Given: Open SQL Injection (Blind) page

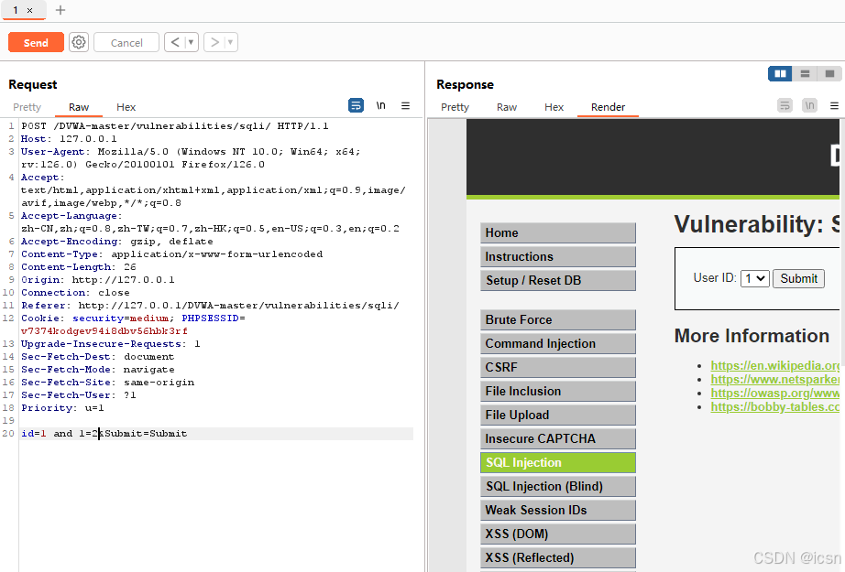Looking at the screenshot, I should click(558, 486).
